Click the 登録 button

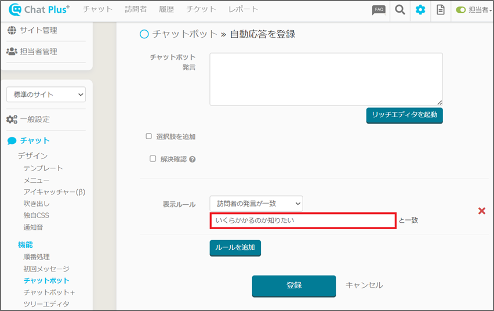[x=293, y=285]
